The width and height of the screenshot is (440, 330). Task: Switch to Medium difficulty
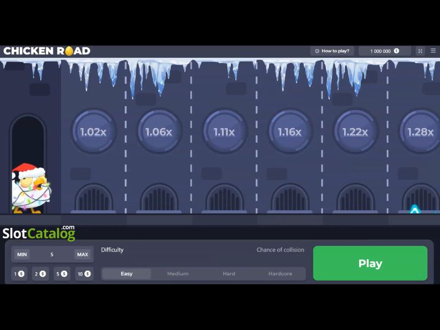(177, 273)
